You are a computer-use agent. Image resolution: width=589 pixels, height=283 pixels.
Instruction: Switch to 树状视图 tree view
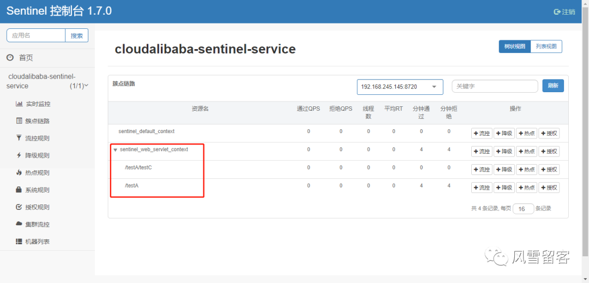coord(515,46)
